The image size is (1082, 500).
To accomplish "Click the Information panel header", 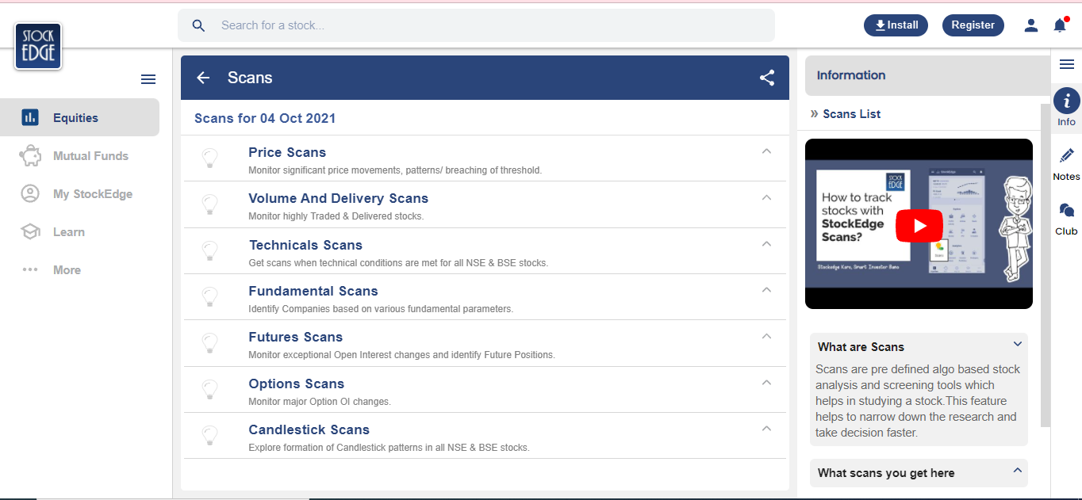I will 928,75.
